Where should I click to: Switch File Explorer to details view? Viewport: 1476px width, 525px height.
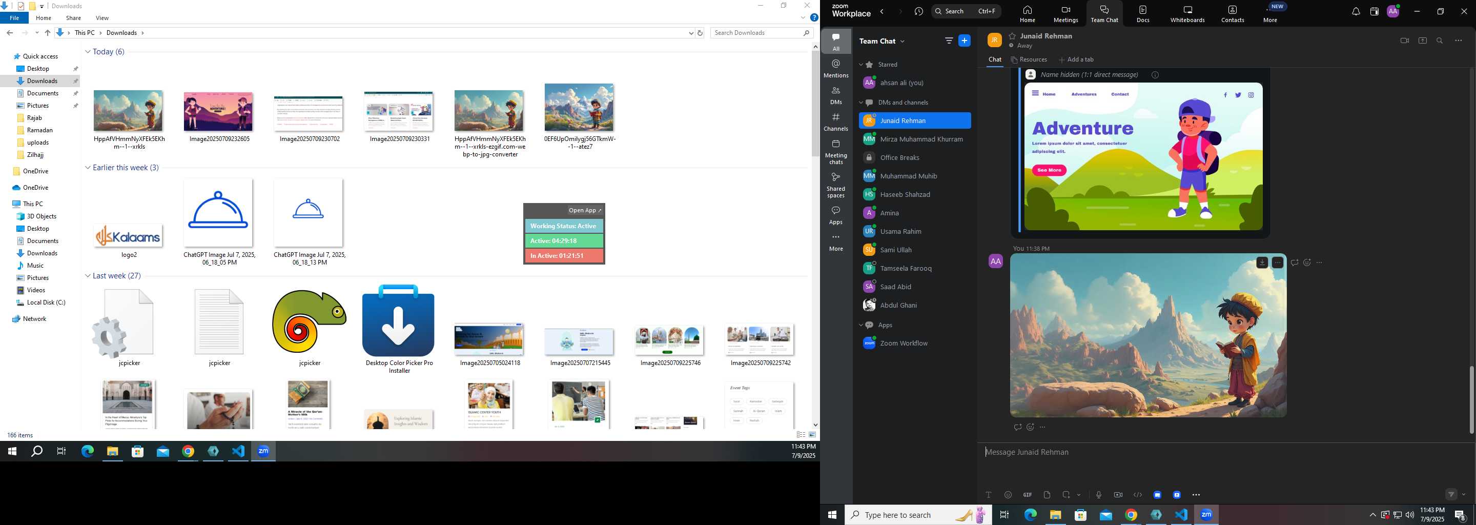point(801,435)
